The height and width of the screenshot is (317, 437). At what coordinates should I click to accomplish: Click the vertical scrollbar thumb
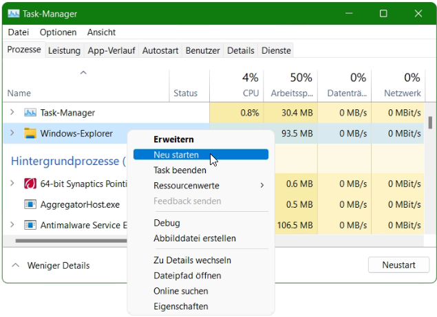point(430,122)
